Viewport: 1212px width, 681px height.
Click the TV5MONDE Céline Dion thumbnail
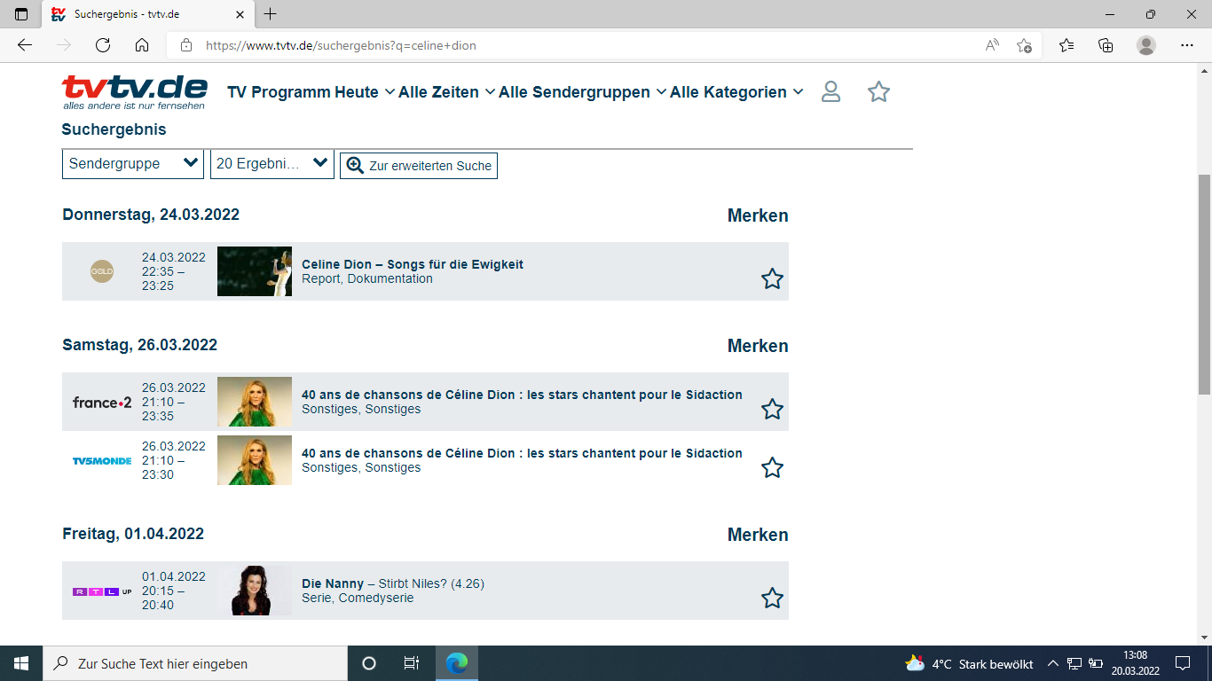255,460
